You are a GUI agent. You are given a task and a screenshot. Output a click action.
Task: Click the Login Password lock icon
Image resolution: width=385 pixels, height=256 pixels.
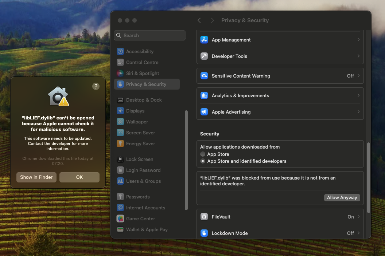(120, 170)
